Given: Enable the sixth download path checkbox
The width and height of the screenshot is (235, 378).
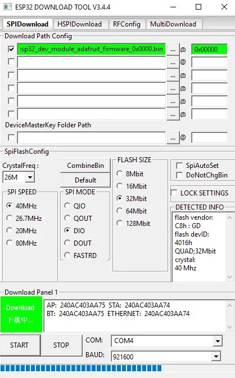Looking at the screenshot, I should coord(11,114).
